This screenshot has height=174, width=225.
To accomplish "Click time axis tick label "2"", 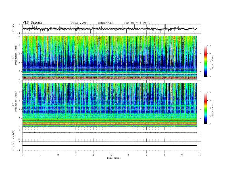I will 58,155.
